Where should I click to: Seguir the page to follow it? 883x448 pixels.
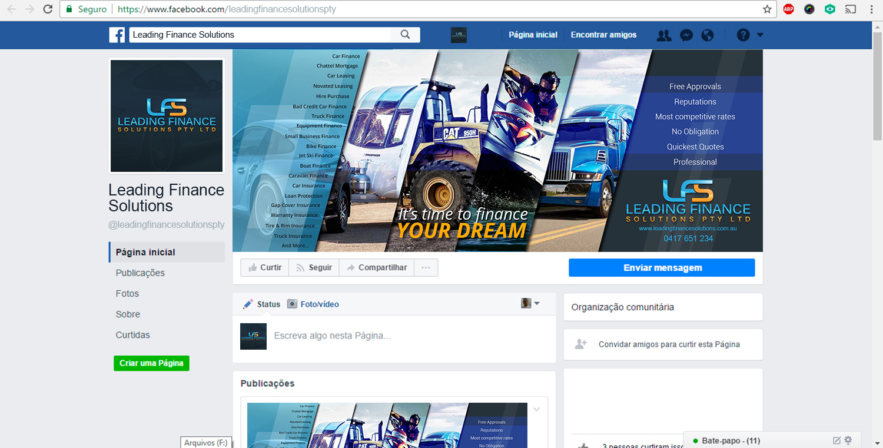314,267
